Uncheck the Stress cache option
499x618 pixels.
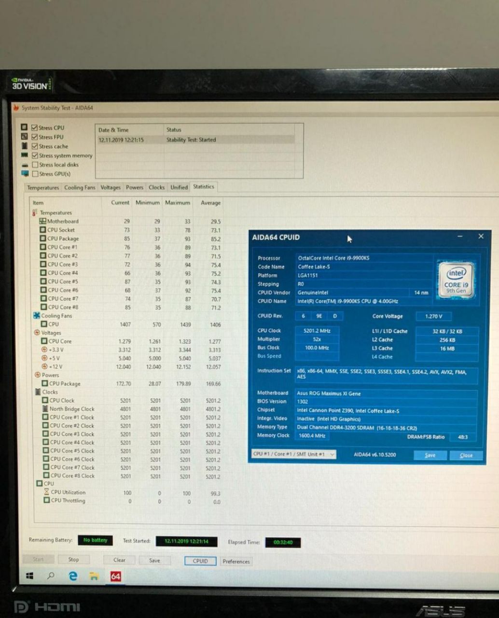34,146
